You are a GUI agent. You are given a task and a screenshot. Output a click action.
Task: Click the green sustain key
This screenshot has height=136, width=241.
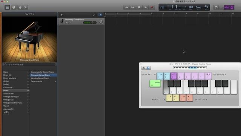click(155, 83)
